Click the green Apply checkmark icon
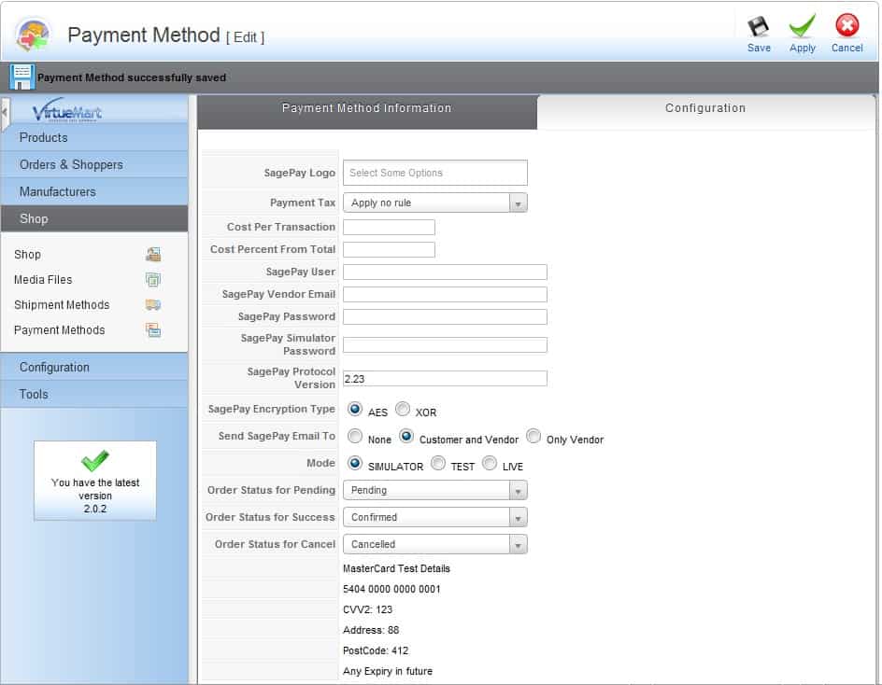The height and width of the screenshot is (685, 882). tap(803, 26)
